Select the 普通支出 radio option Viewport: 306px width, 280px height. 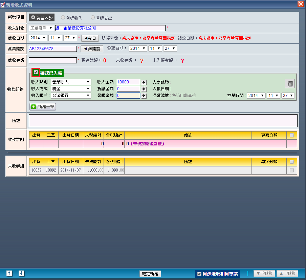(x=93, y=18)
